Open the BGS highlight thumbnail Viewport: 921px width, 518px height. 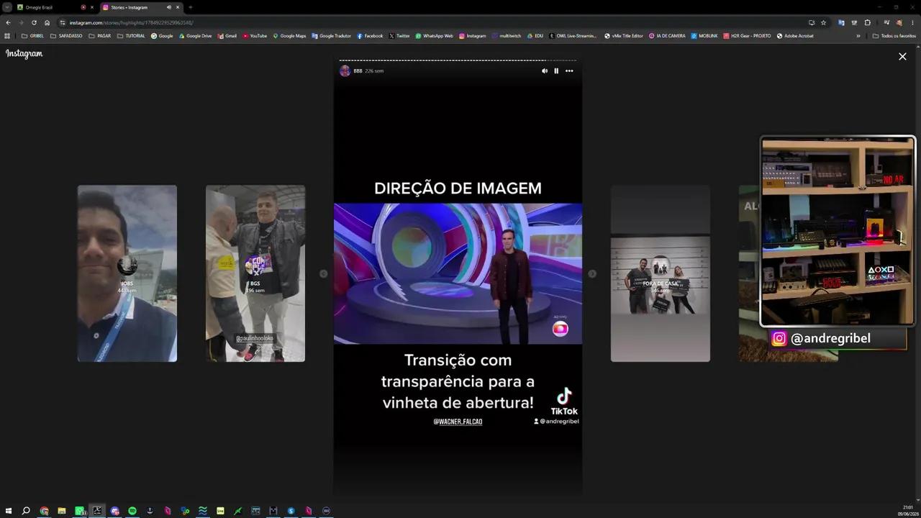(255, 273)
